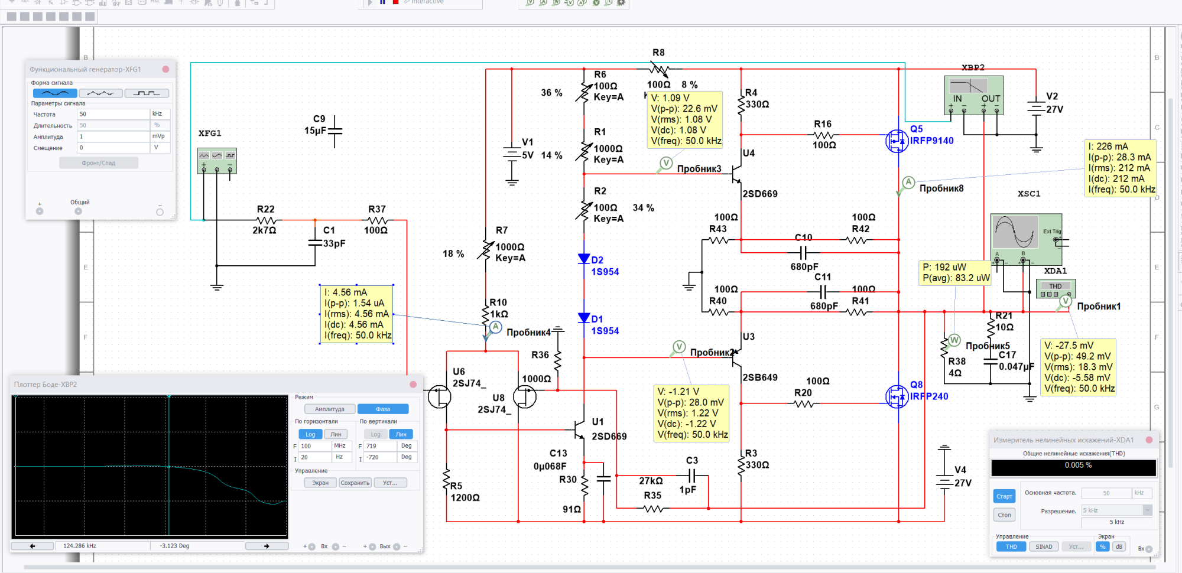Select JFET transistor U6 2SJ74
The width and height of the screenshot is (1182, 573).
[440, 396]
